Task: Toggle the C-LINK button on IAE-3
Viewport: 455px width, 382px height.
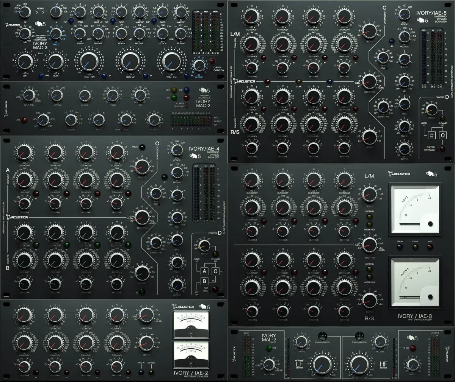Action: [415, 247]
